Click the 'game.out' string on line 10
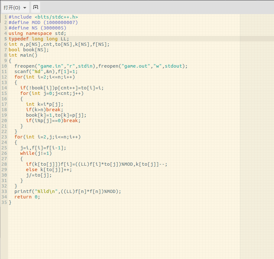 click(x=136, y=66)
